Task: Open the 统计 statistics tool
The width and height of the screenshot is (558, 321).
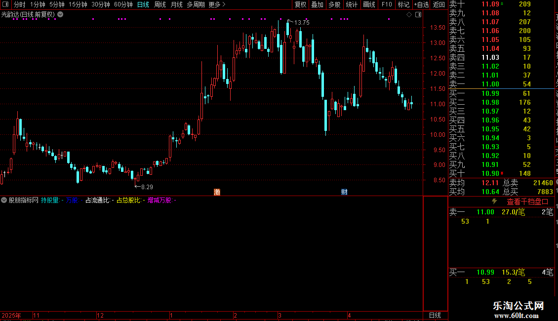Action: tap(352, 4)
